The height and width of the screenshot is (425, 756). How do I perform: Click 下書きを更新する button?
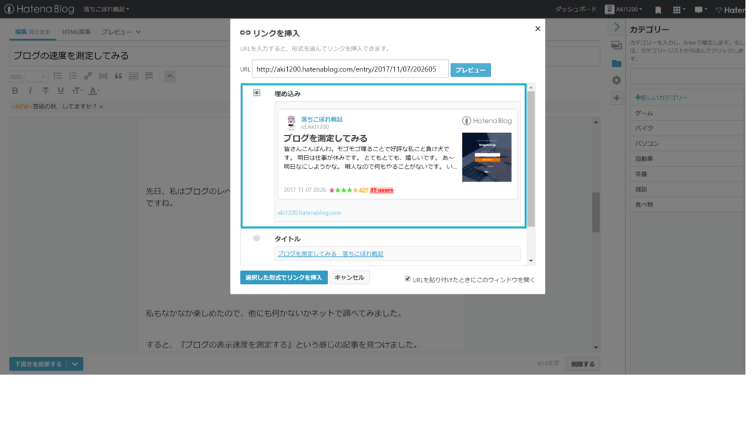click(x=38, y=364)
